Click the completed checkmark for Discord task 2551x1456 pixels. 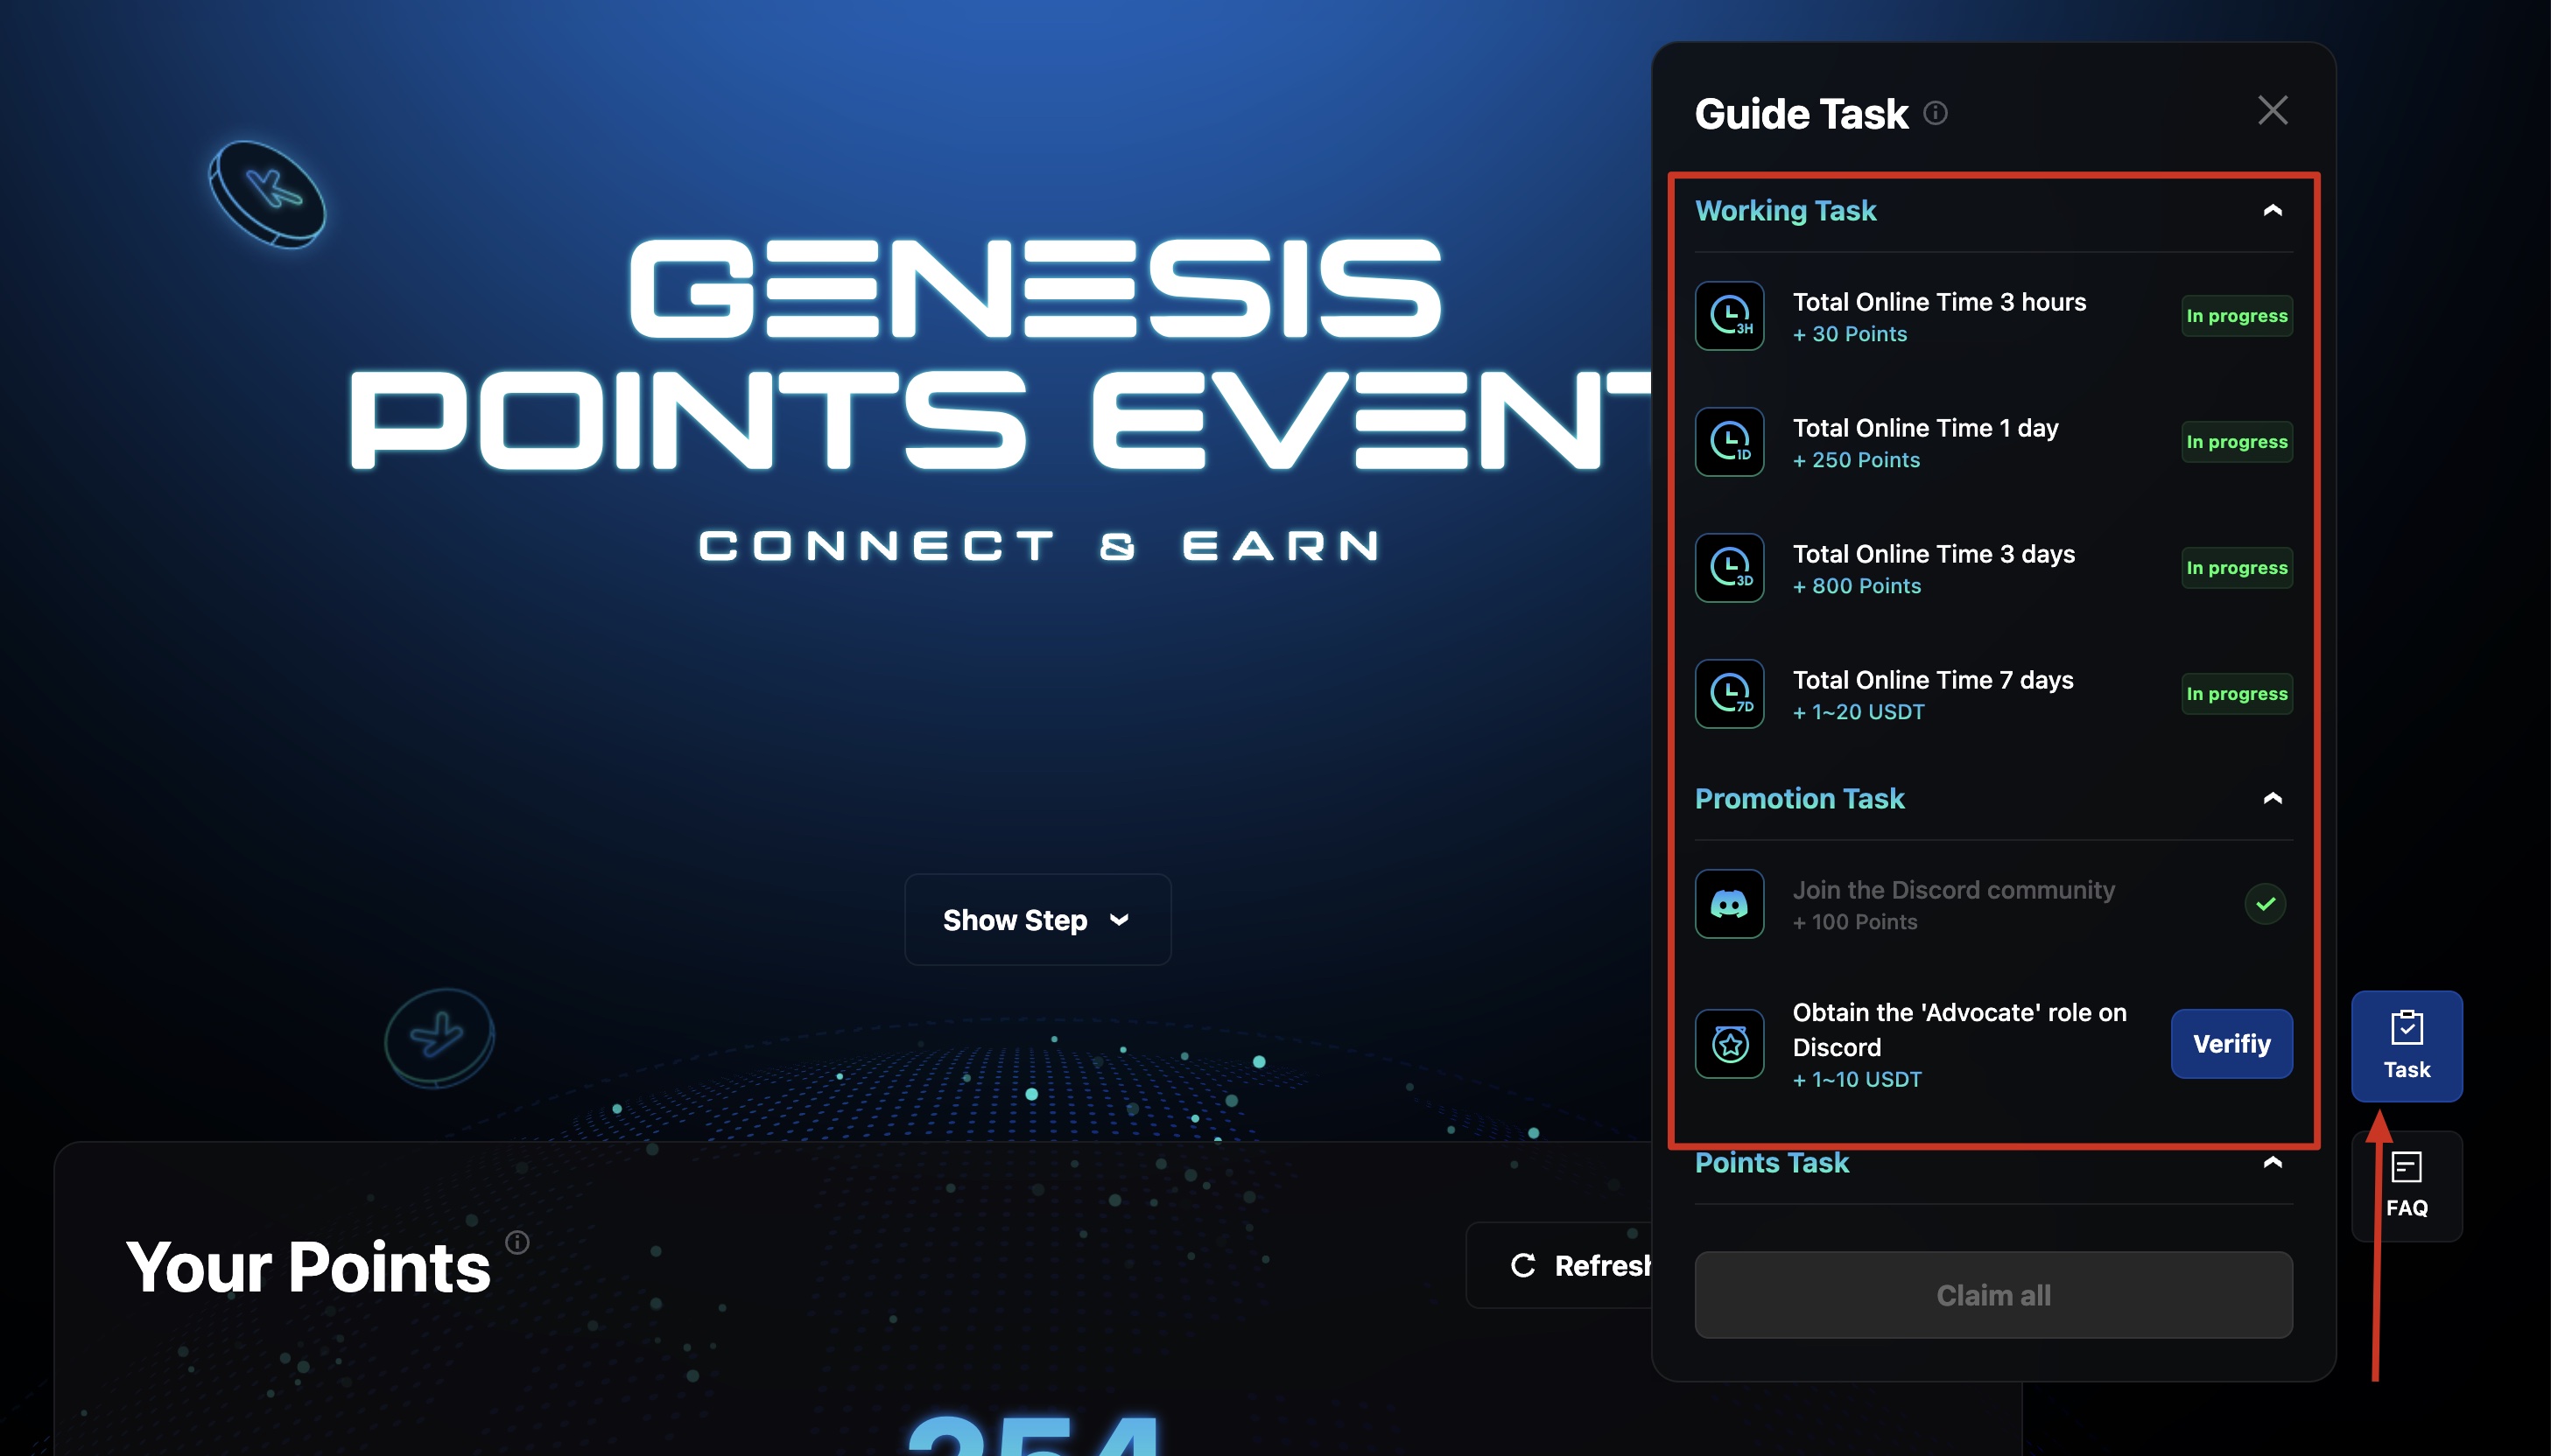2266,904
